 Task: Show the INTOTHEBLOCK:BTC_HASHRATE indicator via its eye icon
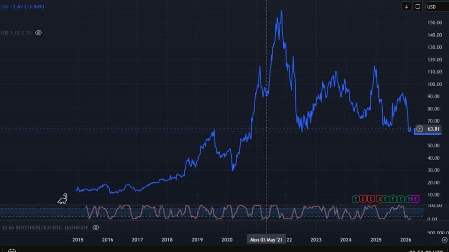96,227
